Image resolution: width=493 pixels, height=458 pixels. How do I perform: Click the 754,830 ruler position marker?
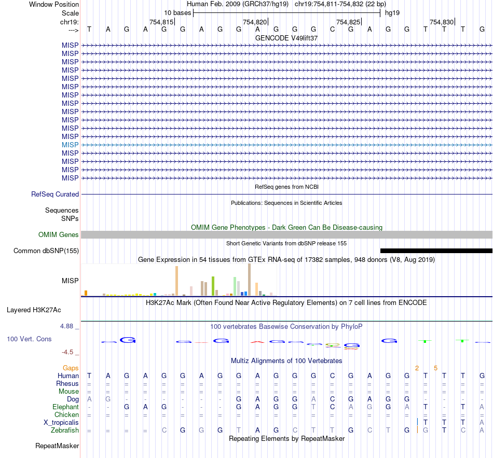(442, 22)
